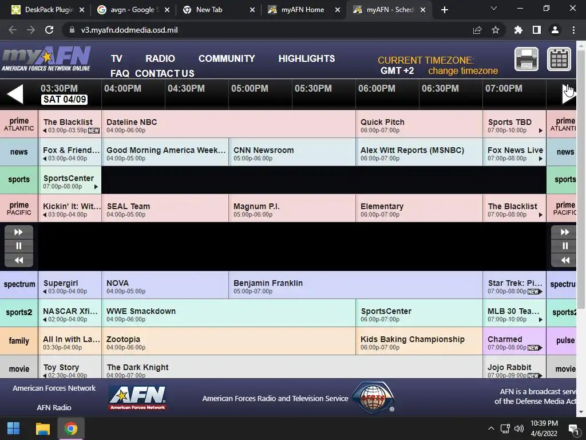This screenshot has width=586, height=440.
Task: Open Benjamin Franklin program entry
Action: [355, 285]
